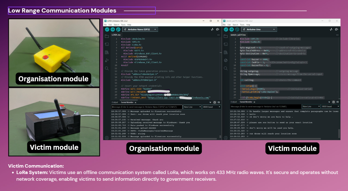Start debugging in sketch_jul21f IDE window
Image resolution: width=348 pixels, height=191 pixels.
click(237, 29)
